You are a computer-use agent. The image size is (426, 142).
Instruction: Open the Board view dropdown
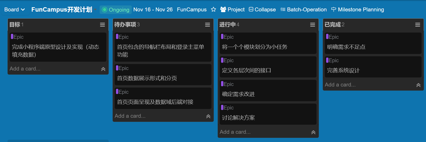(x=15, y=10)
